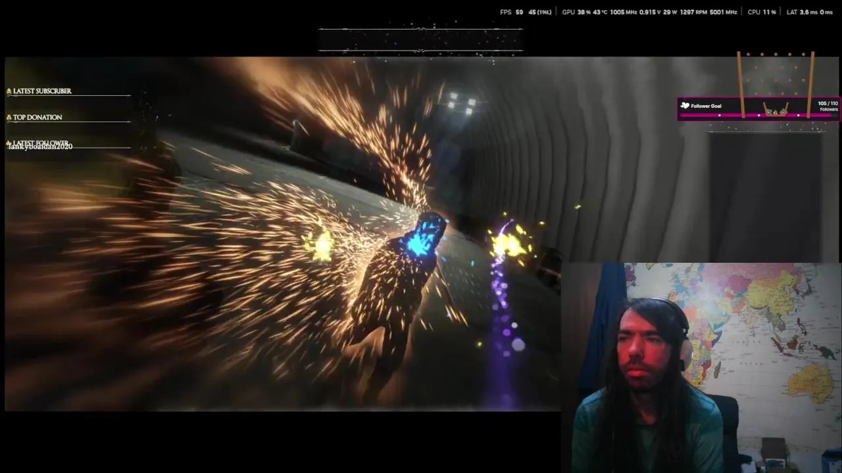Viewport: 842px width, 473px height.
Task: Click the 'Follower Goal' label
Action: tap(706, 106)
